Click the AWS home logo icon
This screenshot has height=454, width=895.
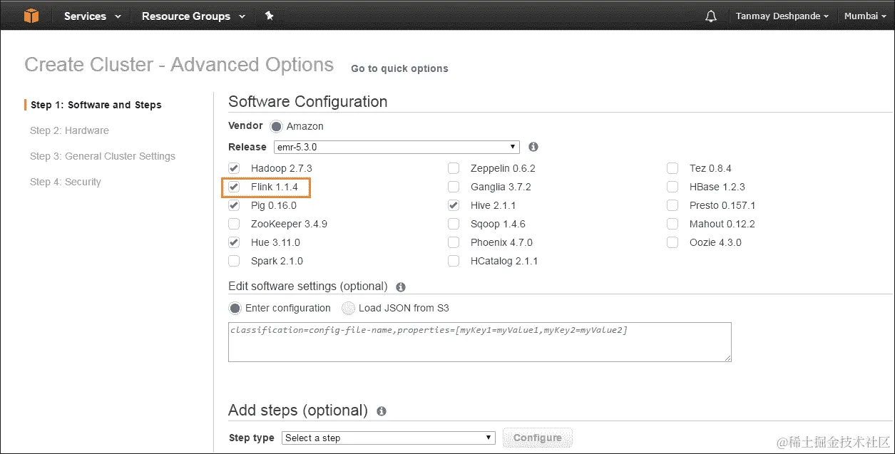click(x=30, y=16)
